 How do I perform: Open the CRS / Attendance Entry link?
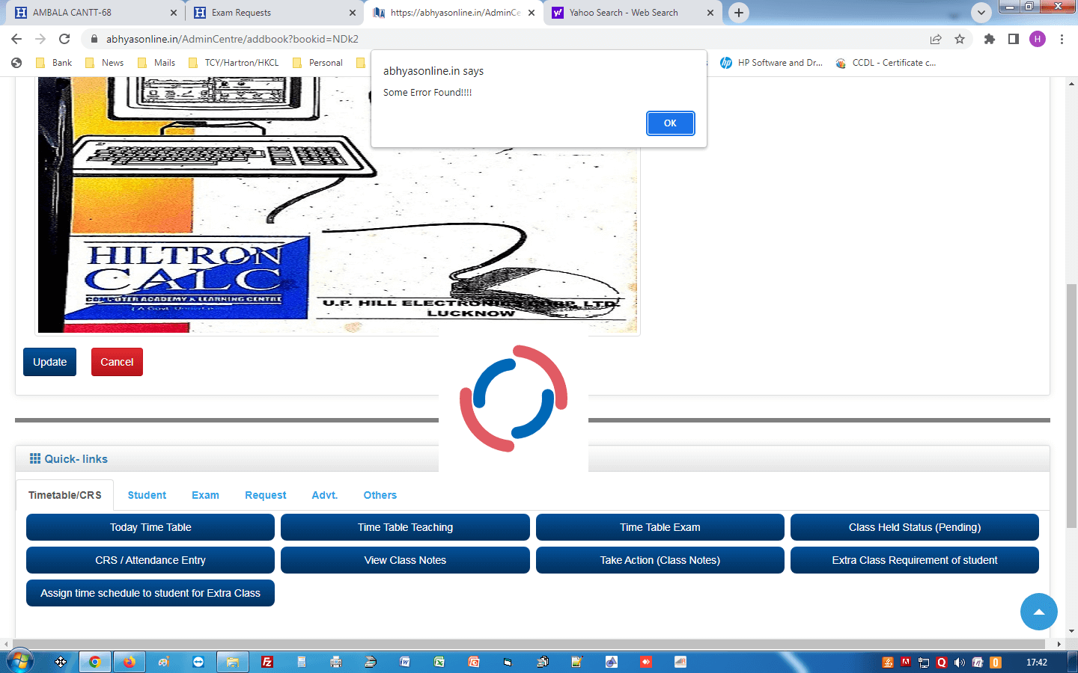pyautogui.click(x=150, y=560)
